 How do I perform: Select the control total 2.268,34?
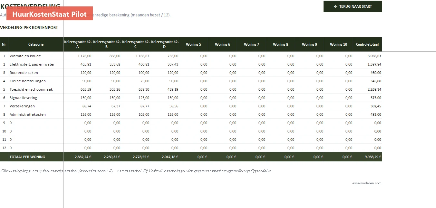pos(368,89)
